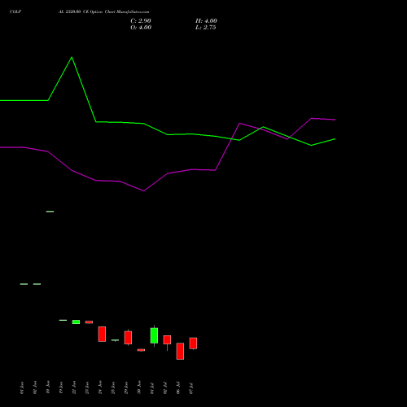Click the 23 Jun date label
The width and height of the screenshot is (407, 407).
click(87, 387)
